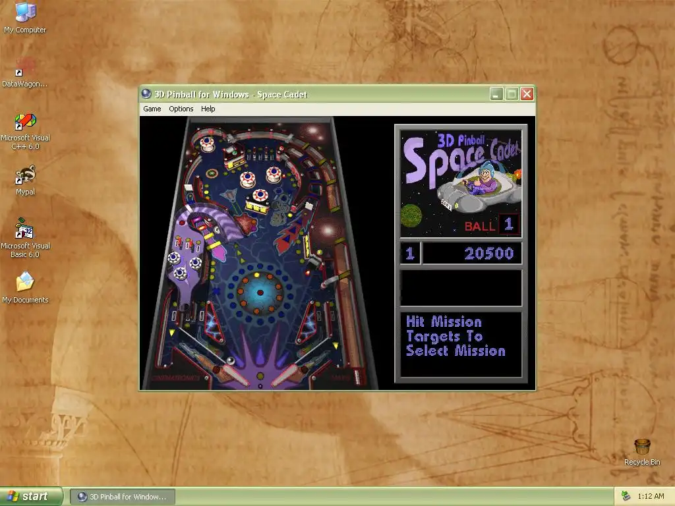Select the Microsoft Visual C++ 6.0 icon
Image resolution: width=675 pixels, height=506 pixels.
[x=25, y=131]
